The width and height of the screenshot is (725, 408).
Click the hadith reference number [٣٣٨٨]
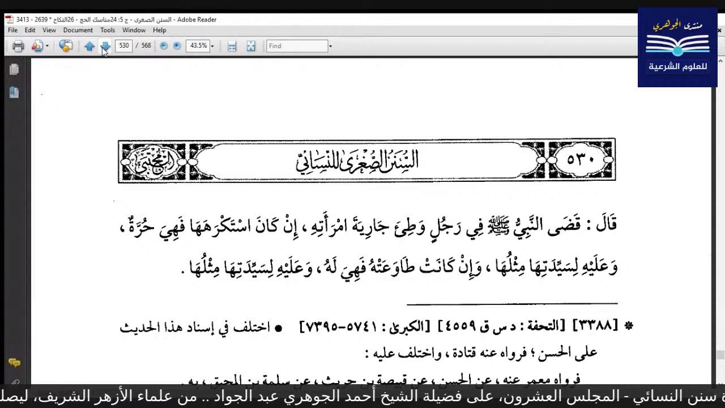(596, 326)
